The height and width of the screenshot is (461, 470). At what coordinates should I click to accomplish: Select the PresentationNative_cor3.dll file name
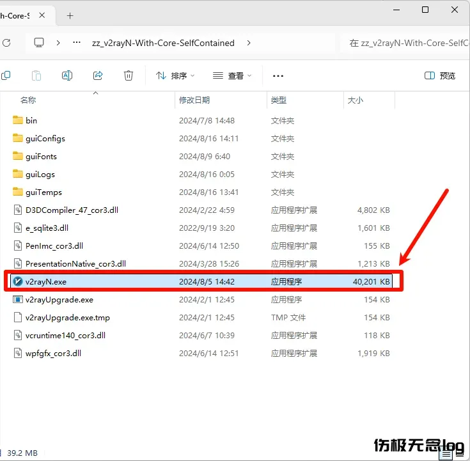coord(76,264)
